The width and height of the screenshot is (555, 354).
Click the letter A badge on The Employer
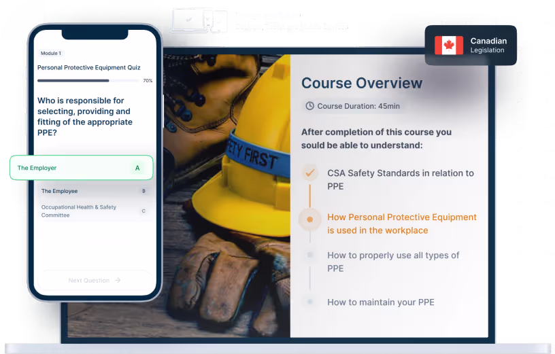pyautogui.click(x=137, y=168)
